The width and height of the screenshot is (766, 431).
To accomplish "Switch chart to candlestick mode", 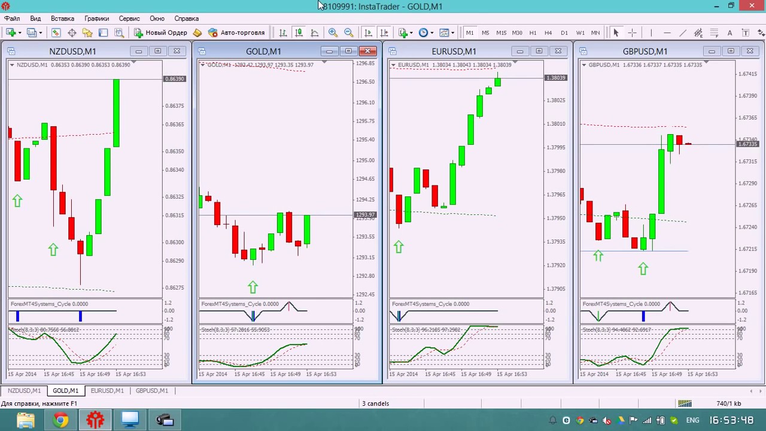I will point(299,33).
